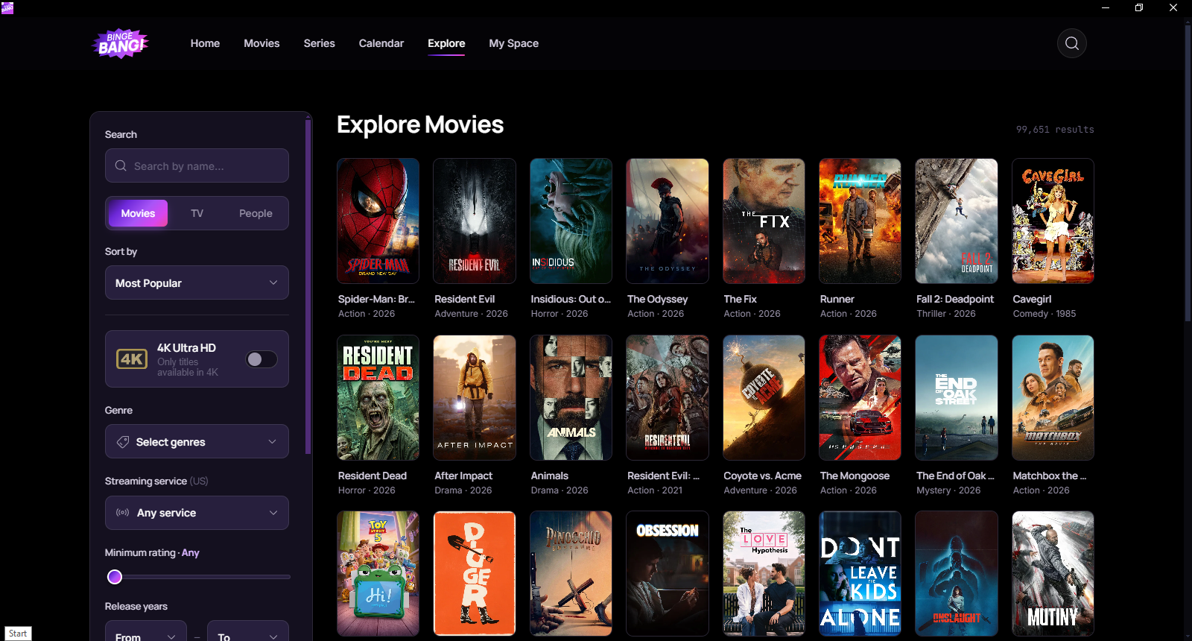Image resolution: width=1192 pixels, height=641 pixels.
Task: Click the 99,651 results text
Action: click(1055, 130)
